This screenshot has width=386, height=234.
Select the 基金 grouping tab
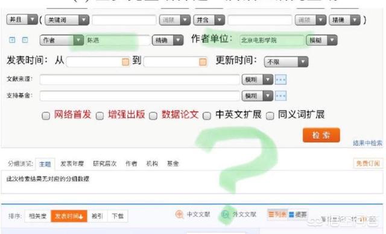click(x=173, y=164)
